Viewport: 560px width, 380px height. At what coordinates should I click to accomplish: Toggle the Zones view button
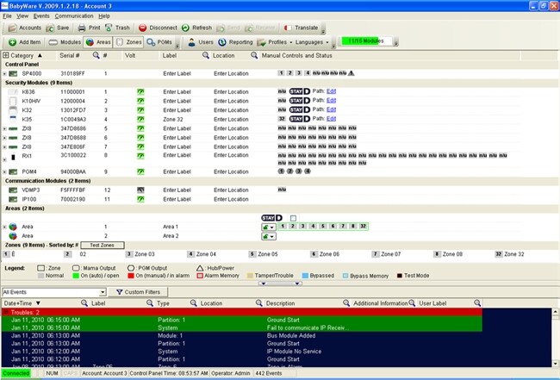pyautogui.click(x=131, y=41)
